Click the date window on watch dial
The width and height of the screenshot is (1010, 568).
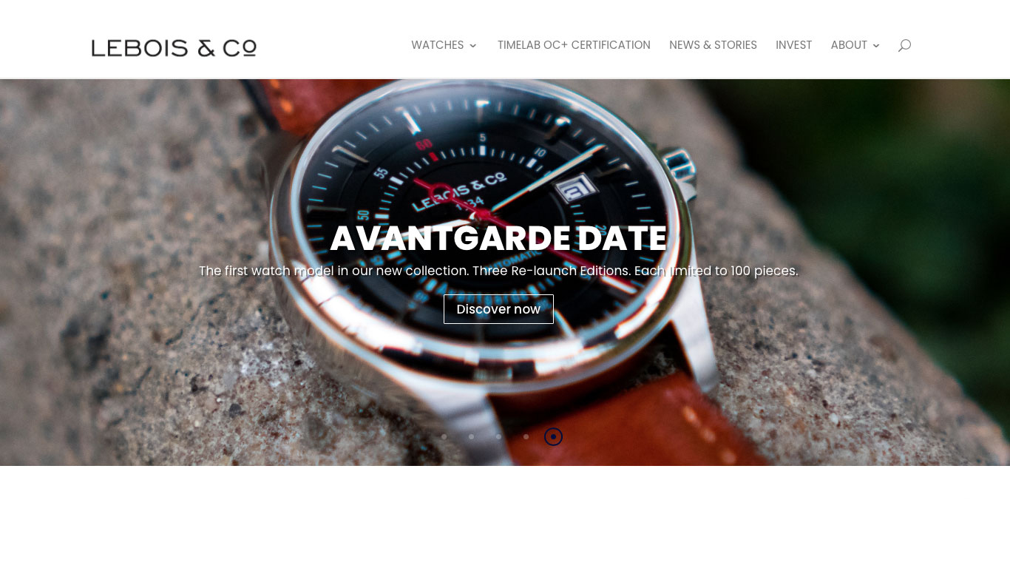pyautogui.click(x=575, y=188)
